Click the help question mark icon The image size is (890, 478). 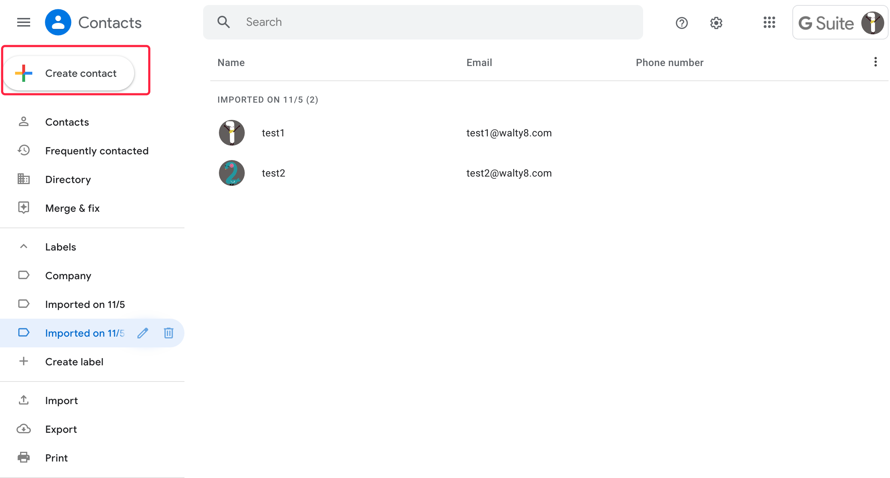click(x=681, y=23)
